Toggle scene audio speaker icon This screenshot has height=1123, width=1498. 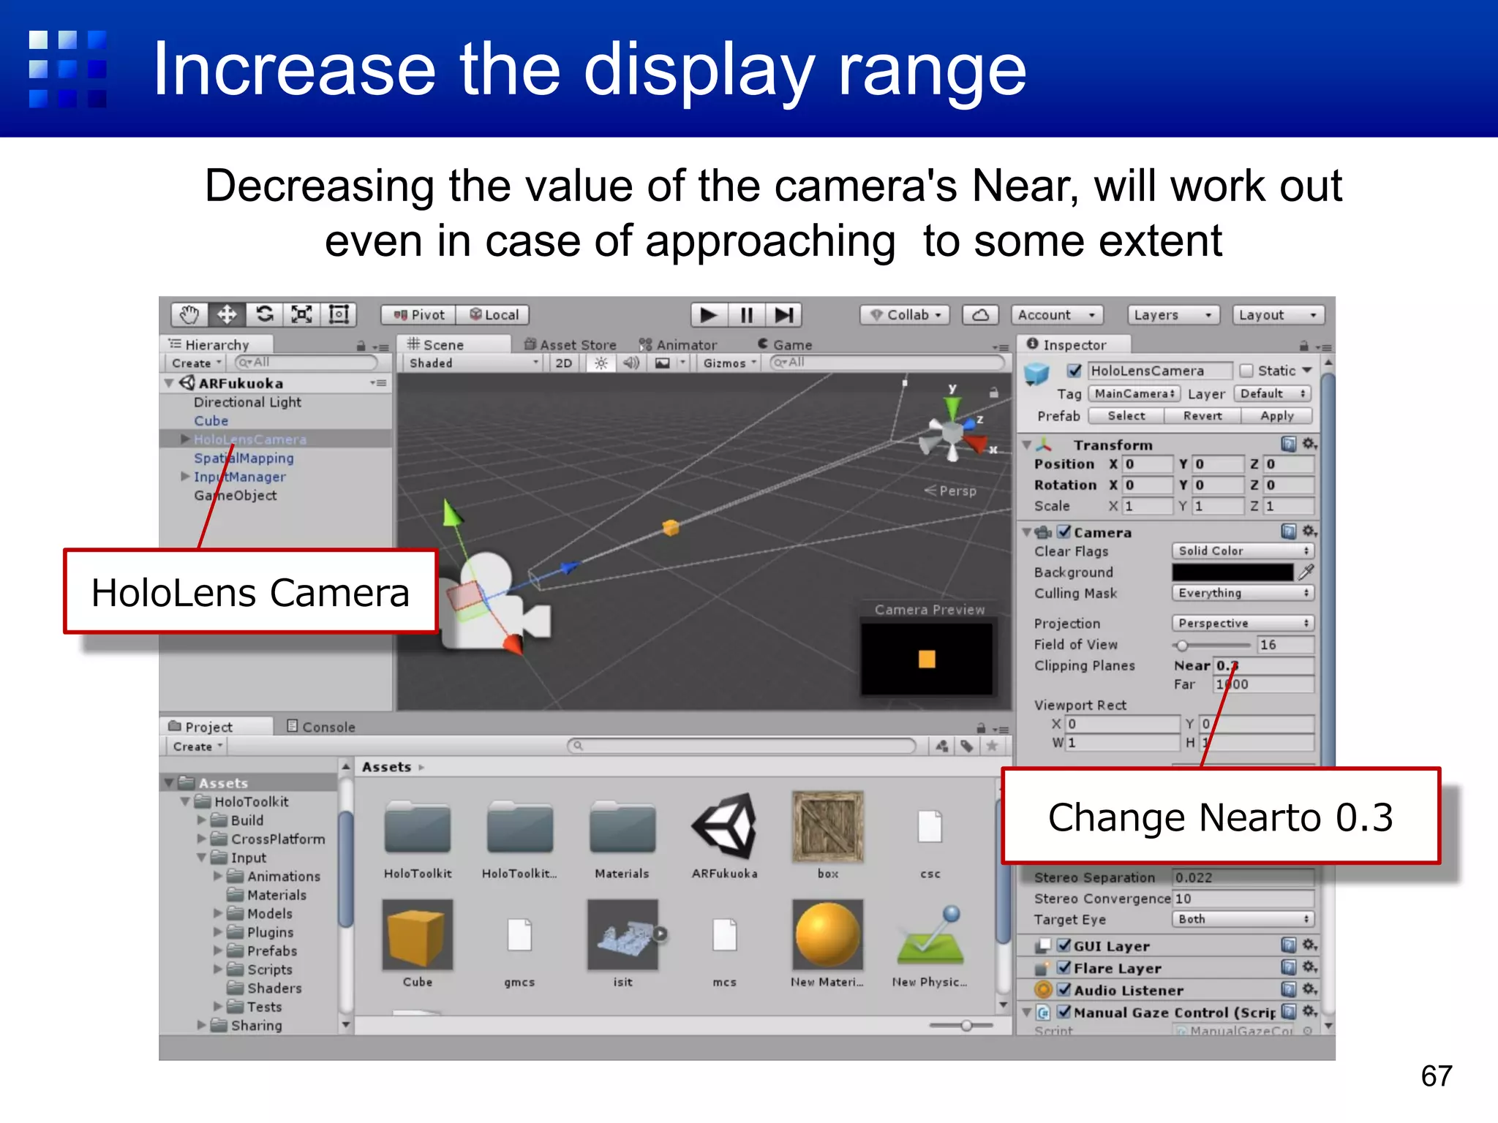tap(631, 363)
